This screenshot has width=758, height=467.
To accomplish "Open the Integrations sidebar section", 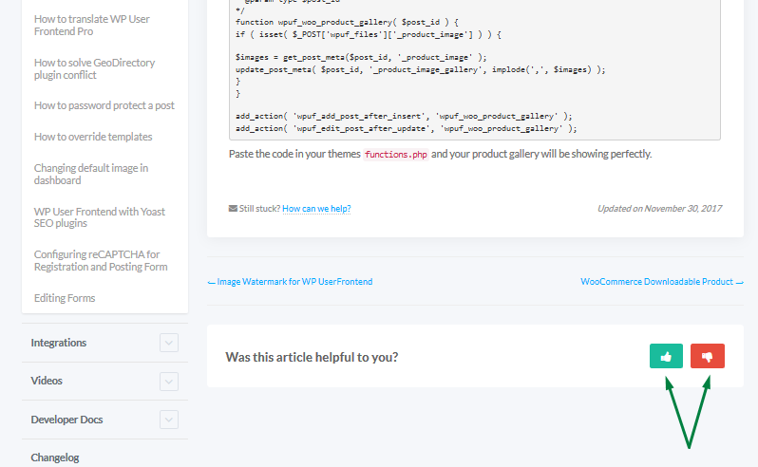I will click(x=59, y=343).
